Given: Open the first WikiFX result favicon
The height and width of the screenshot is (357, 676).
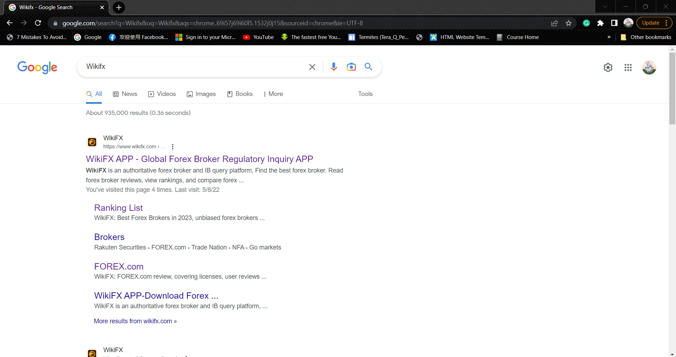Looking at the screenshot, I should point(92,142).
